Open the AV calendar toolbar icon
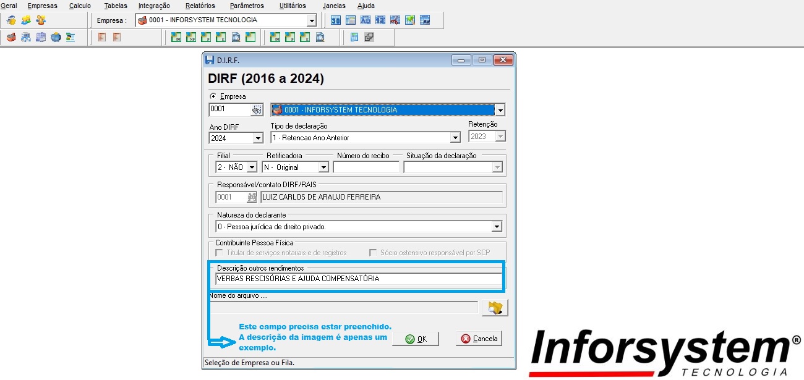The height and width of the screenshot is (380, 804). 425,20
